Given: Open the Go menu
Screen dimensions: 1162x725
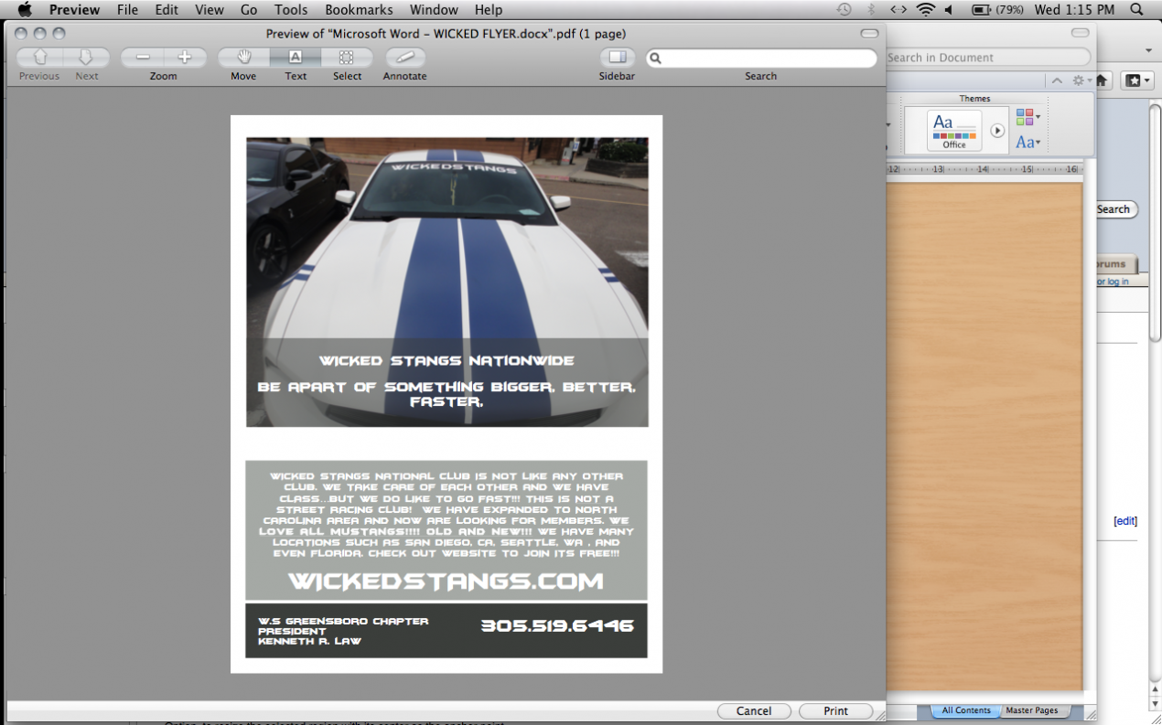Looking at the screenshot, I should (249, 10).
